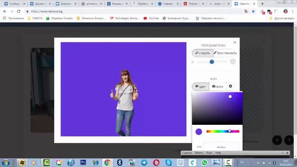Reload the page with the refresh icon

pos(19,11)
